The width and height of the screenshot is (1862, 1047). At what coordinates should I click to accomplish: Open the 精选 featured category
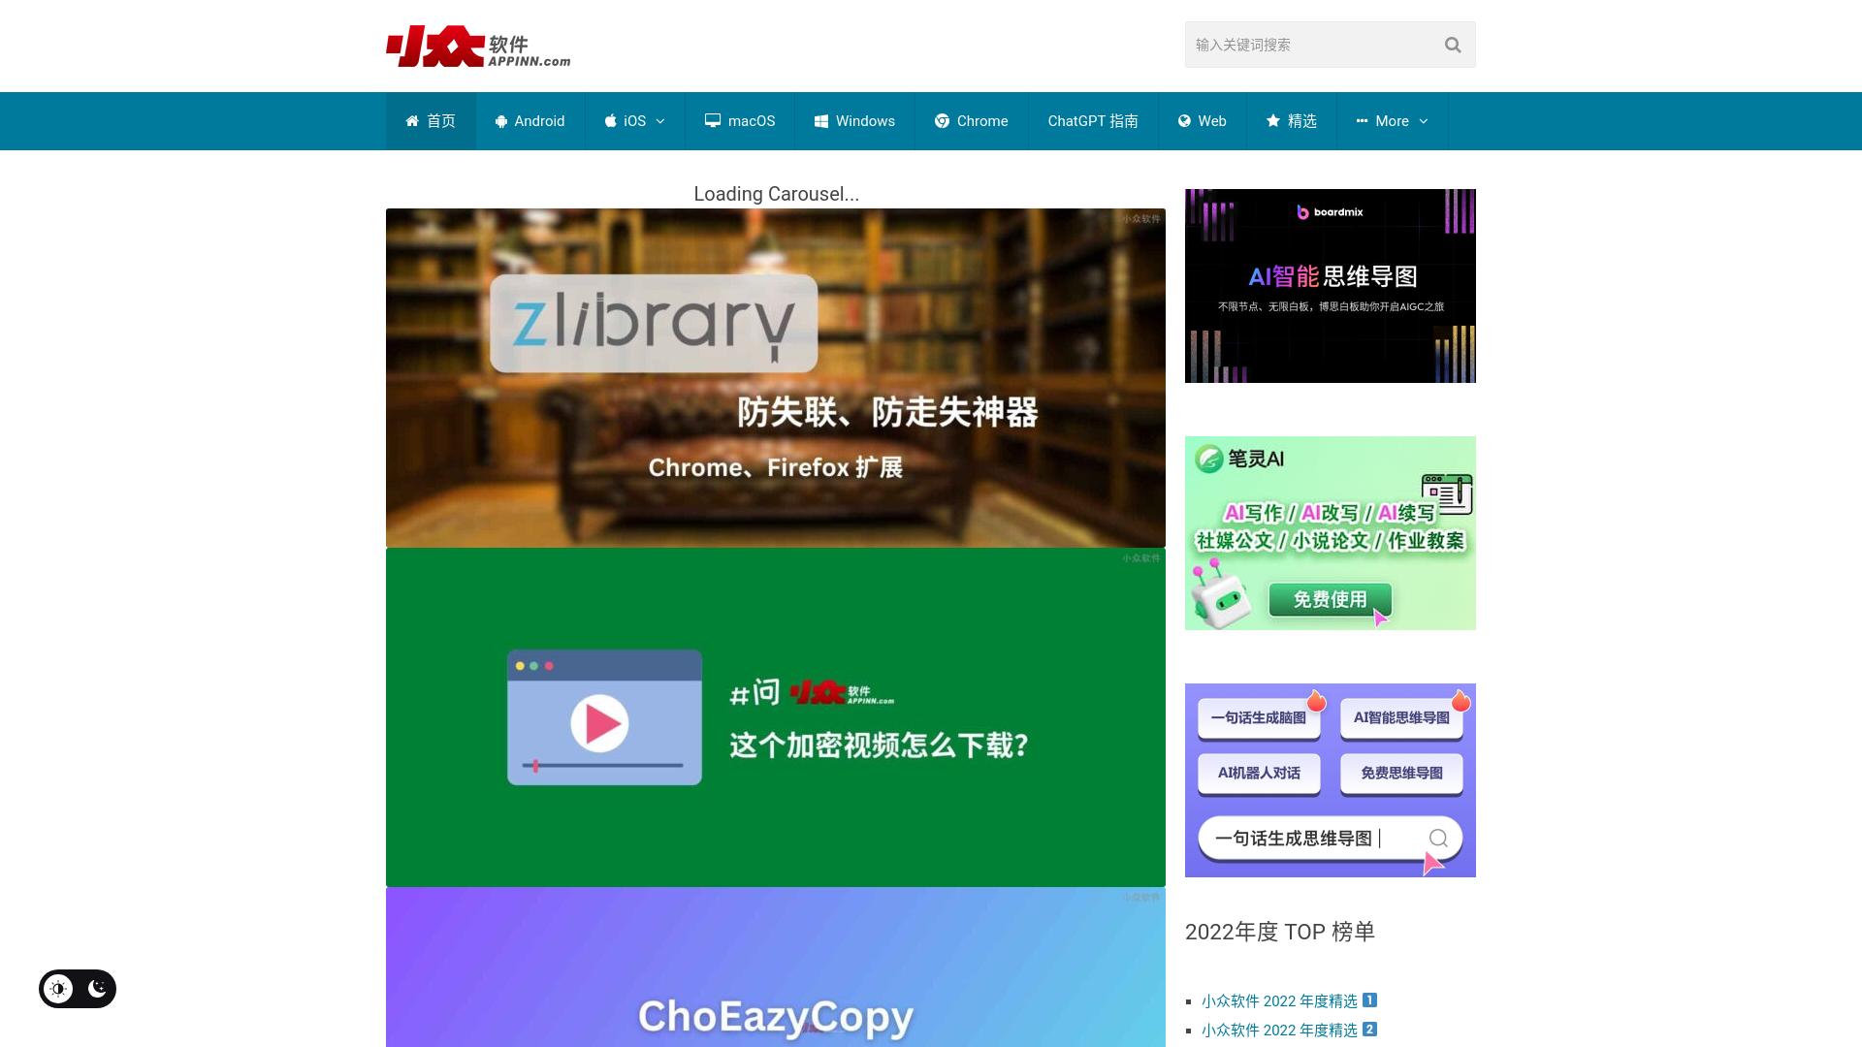click(x=1292, y=121)
